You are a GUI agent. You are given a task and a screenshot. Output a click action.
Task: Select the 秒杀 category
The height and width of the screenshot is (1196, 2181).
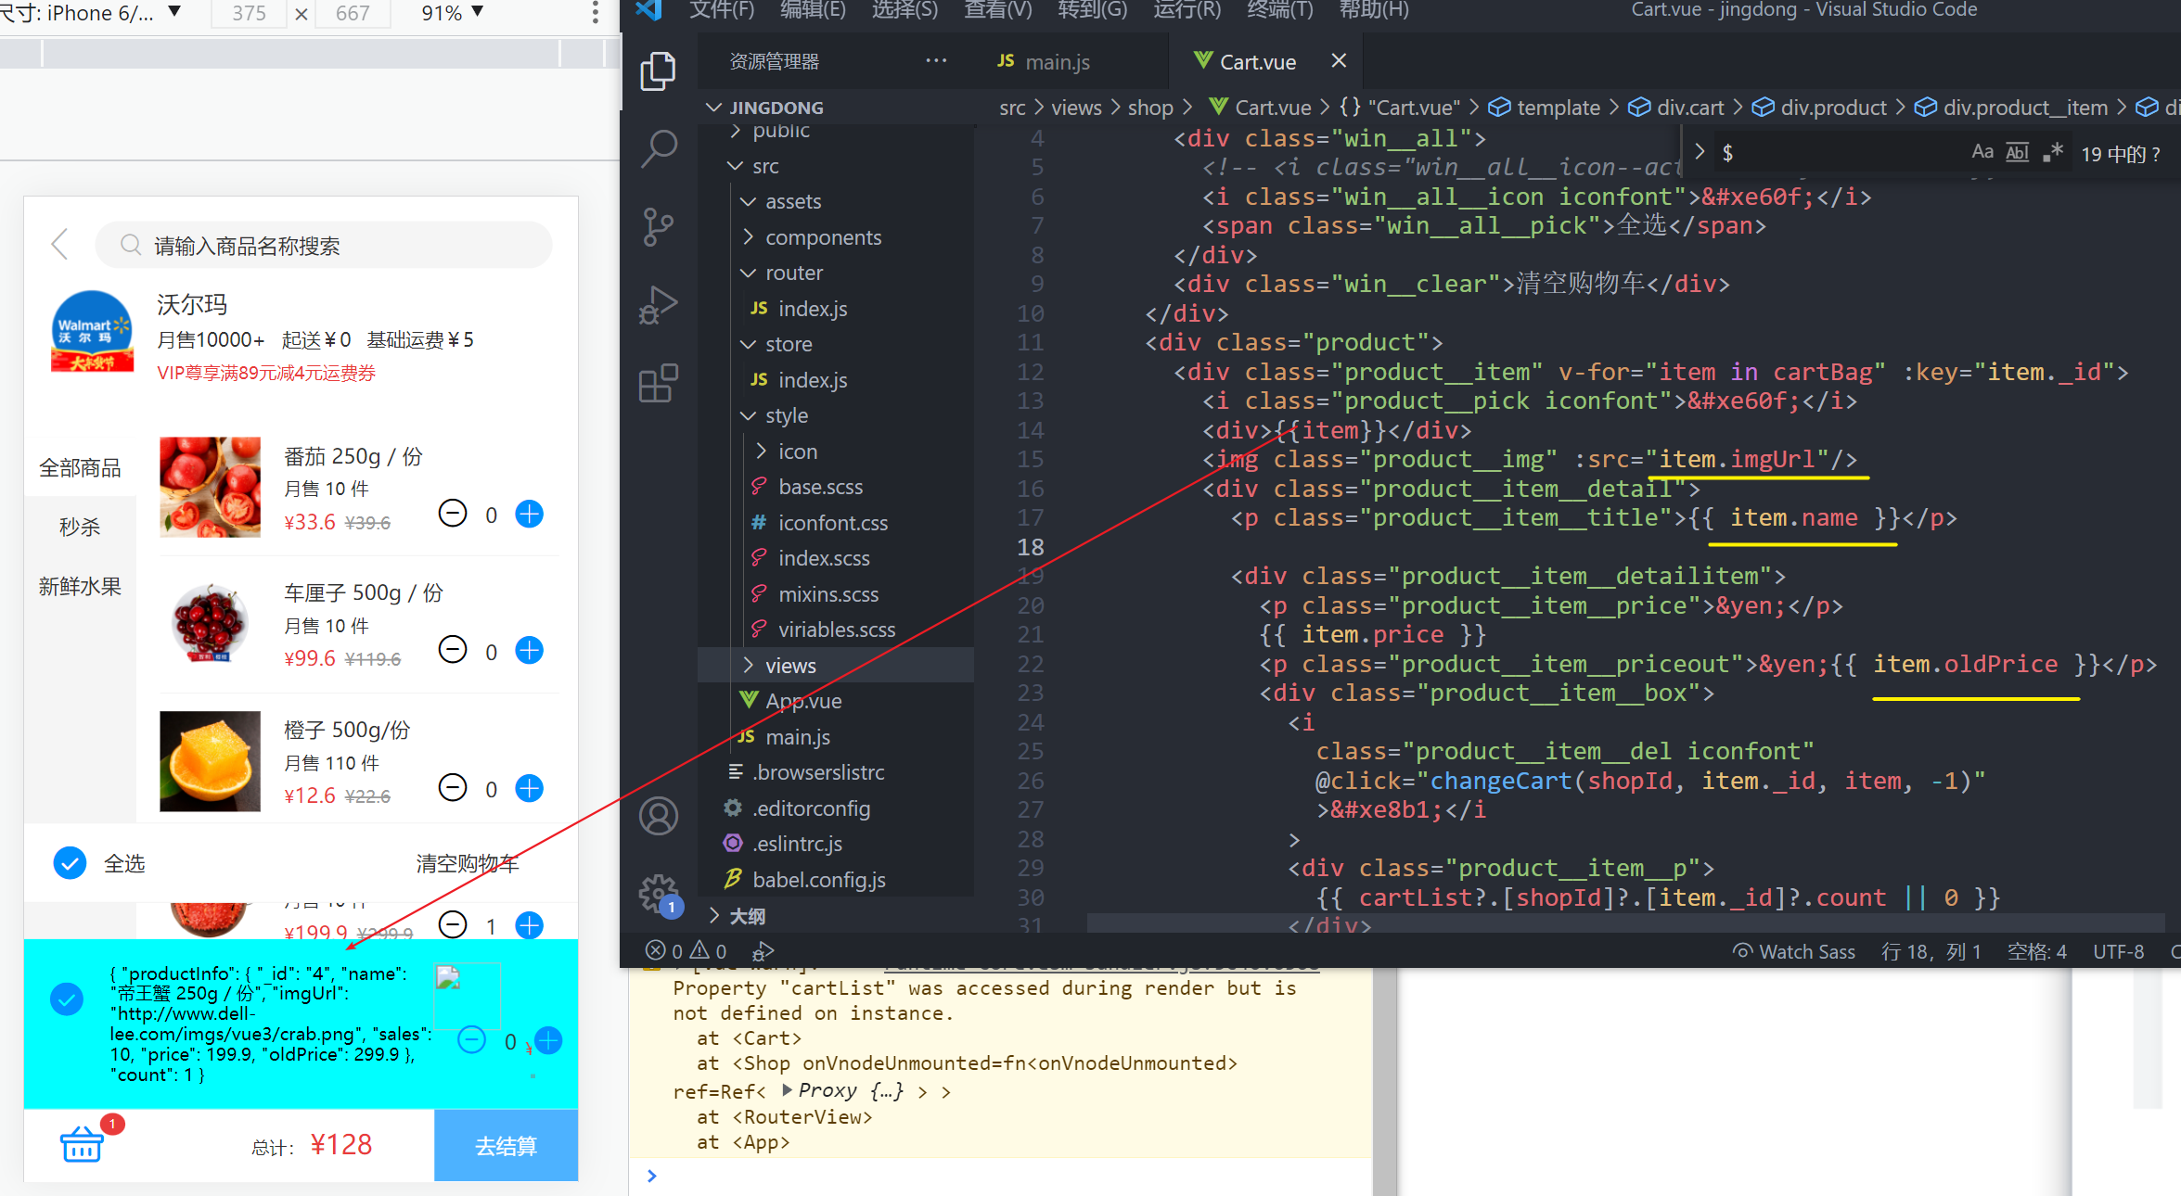[x=81, y=528]
